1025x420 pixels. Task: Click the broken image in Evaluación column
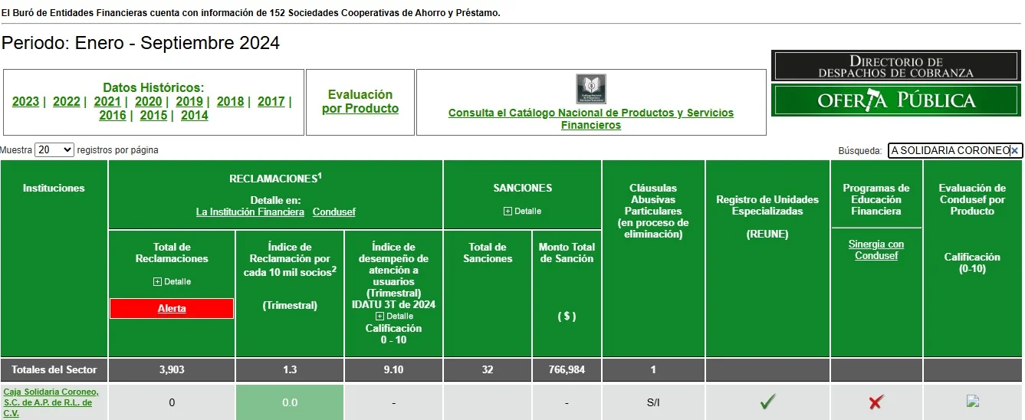(x=973, y=401)
